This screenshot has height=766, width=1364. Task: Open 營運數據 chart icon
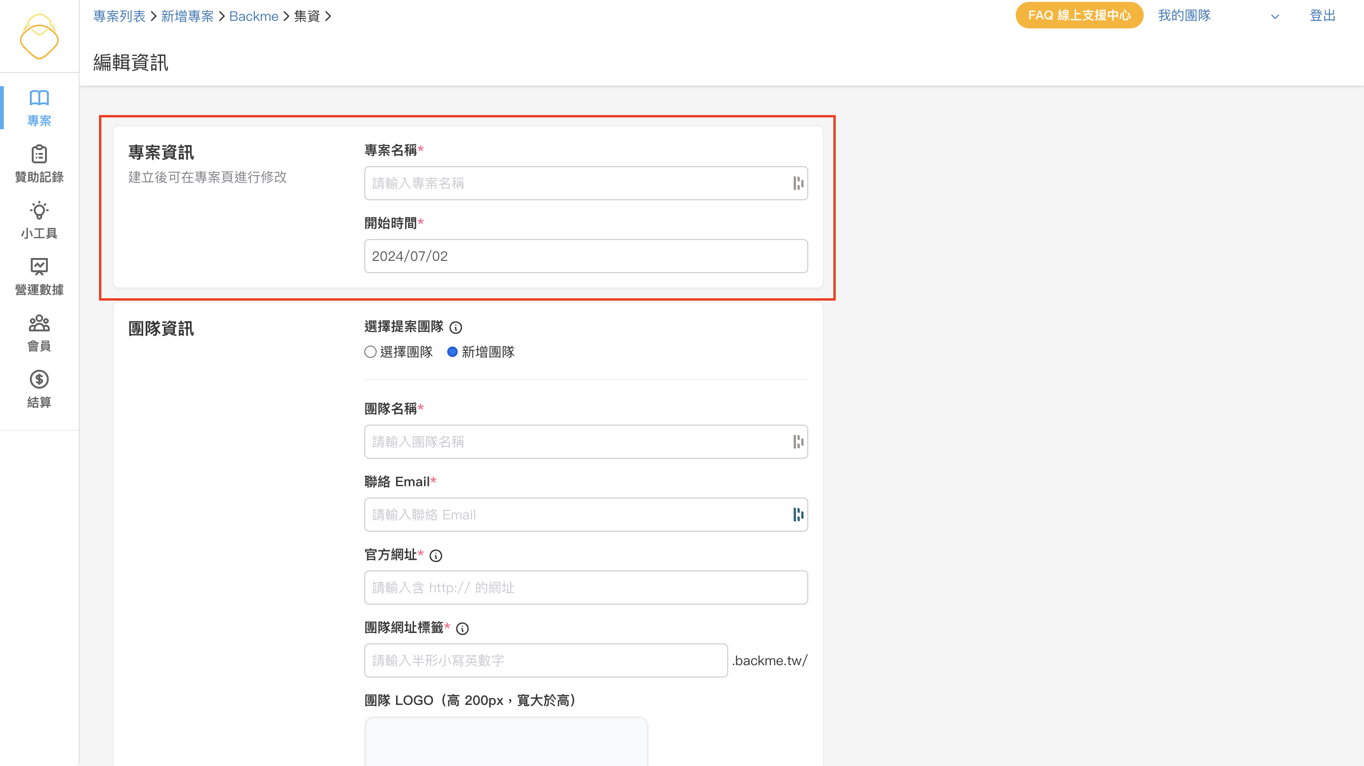(x=39, y=267)
